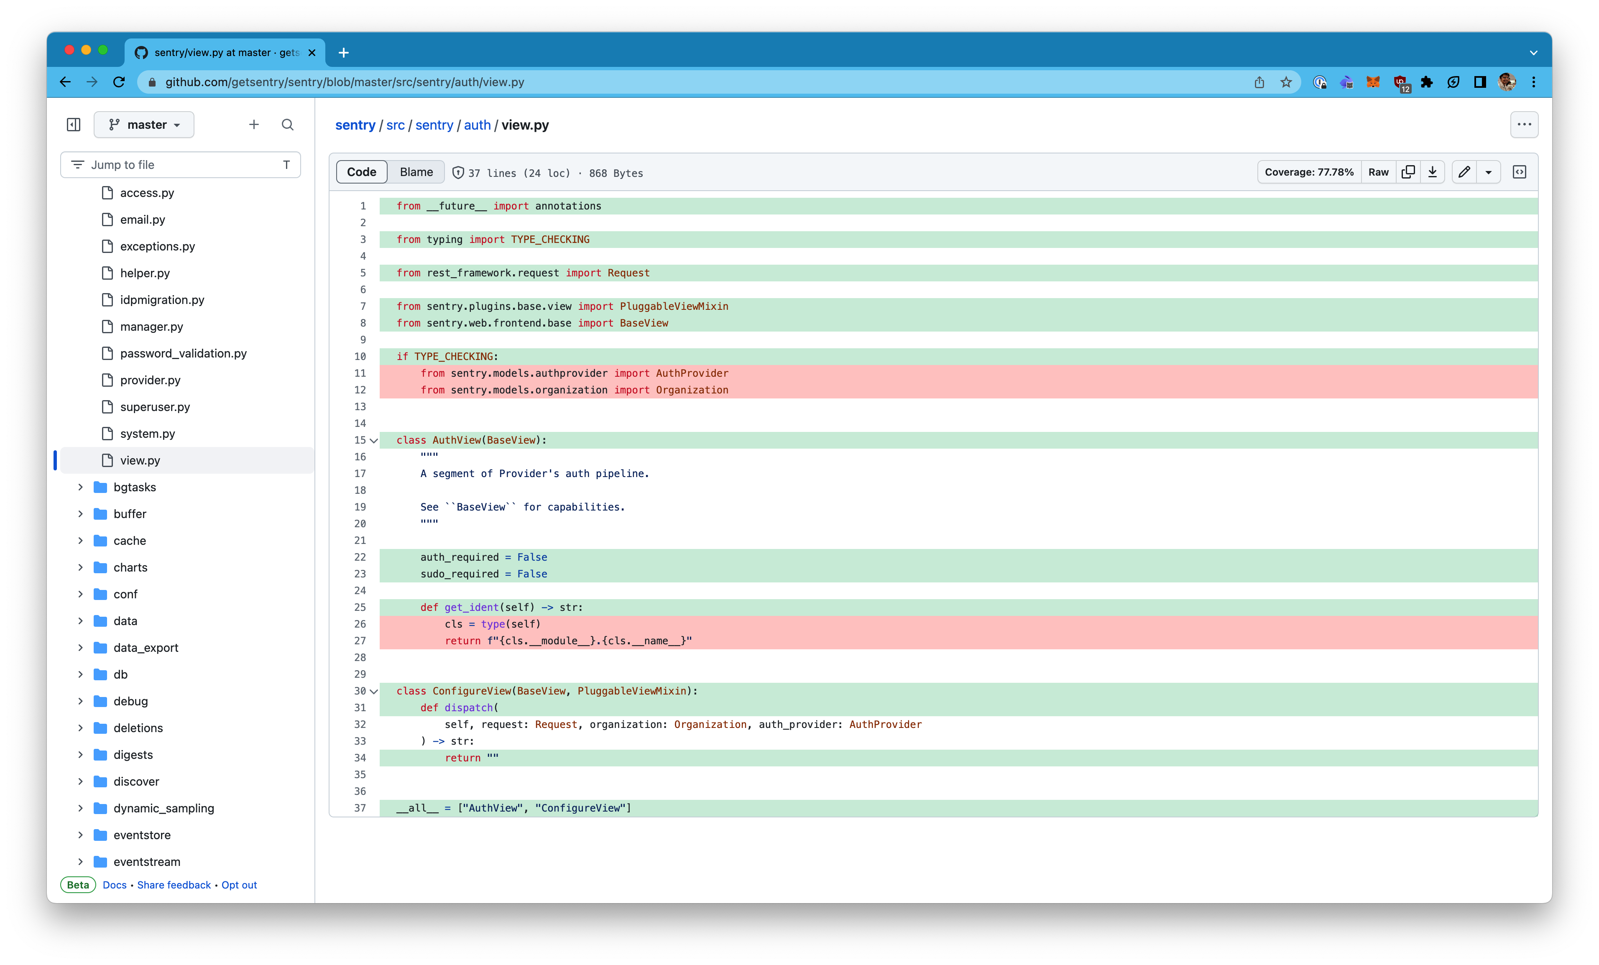The image size is (1599, 965).
Task: Open the Docs link
Action: [x=114, y=885]
